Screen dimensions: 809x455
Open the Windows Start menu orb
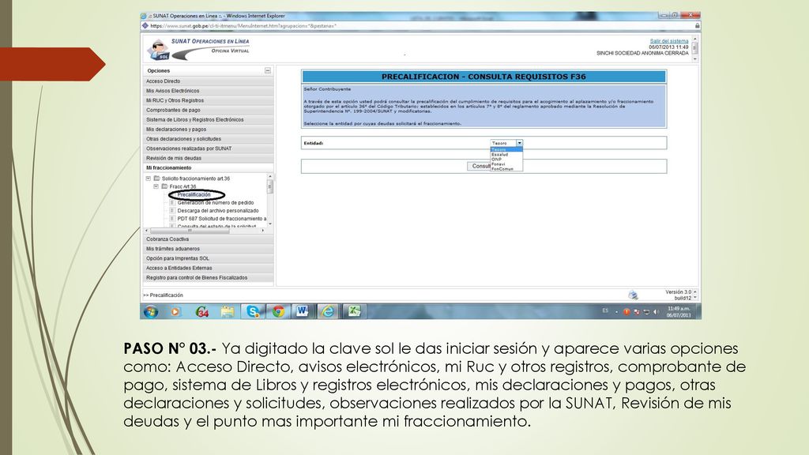(151, 311)
